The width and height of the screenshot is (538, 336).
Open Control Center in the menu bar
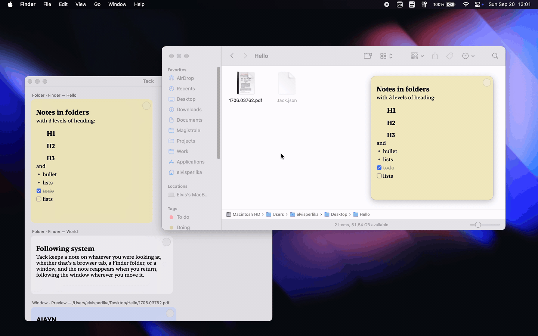pyautogui.click(x=477, y=4)
